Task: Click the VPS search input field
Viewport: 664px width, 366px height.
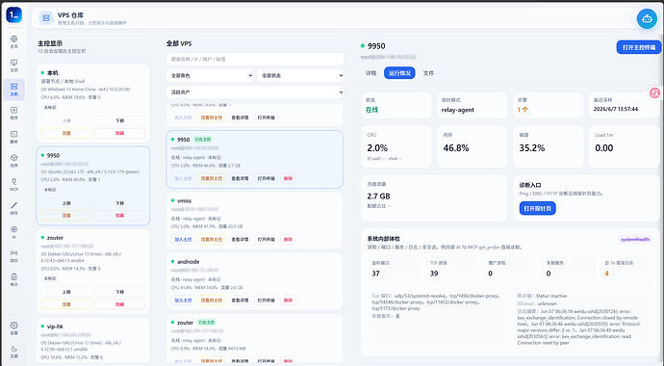Action: [255, 59]
